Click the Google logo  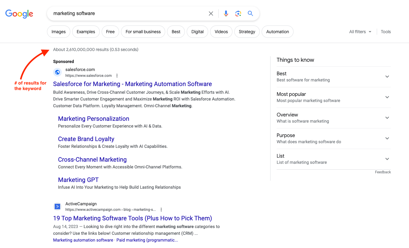(x=19, y=14)
